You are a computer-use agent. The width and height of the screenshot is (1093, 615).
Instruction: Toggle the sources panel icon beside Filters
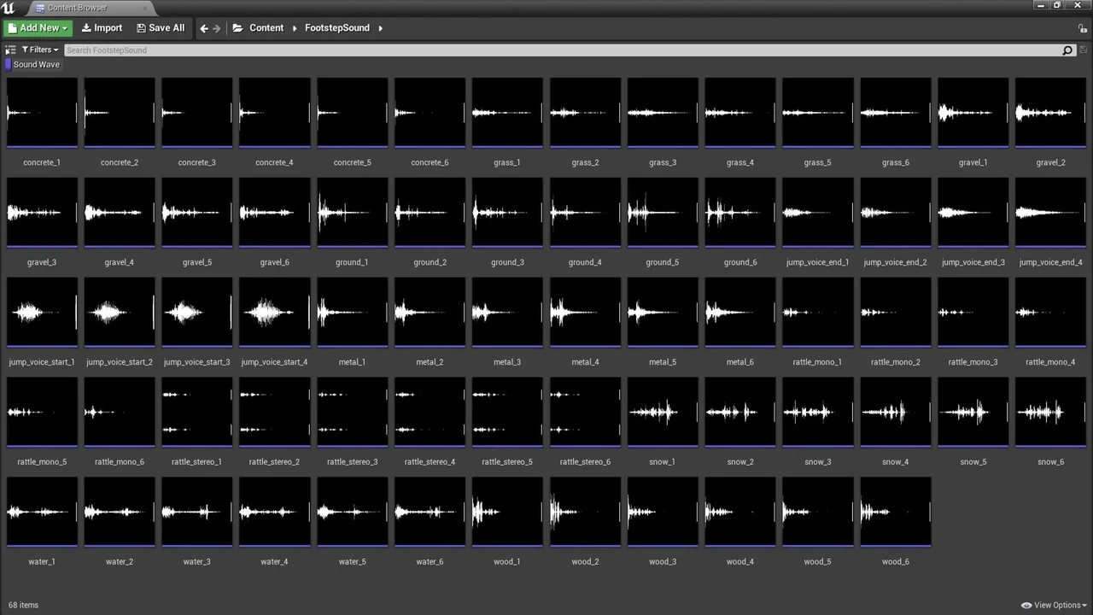pos(10,49)
